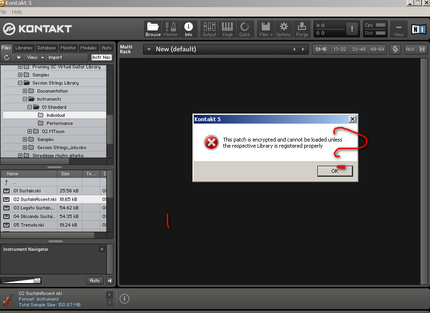Click the Import button
The width and height of the screenshot is (430, 313).
point(55,57)
